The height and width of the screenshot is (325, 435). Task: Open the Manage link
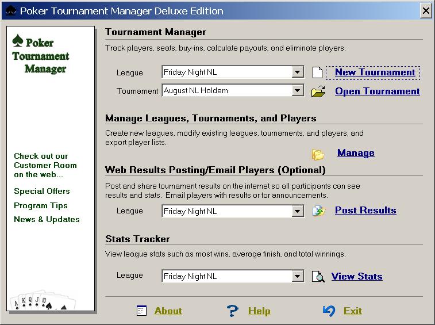(x=356, y=153)
